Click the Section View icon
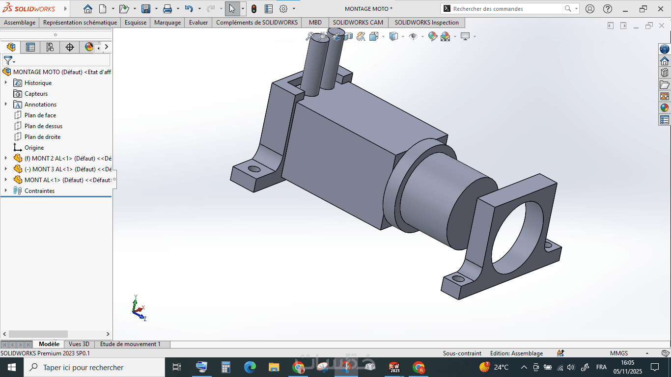 348,36
